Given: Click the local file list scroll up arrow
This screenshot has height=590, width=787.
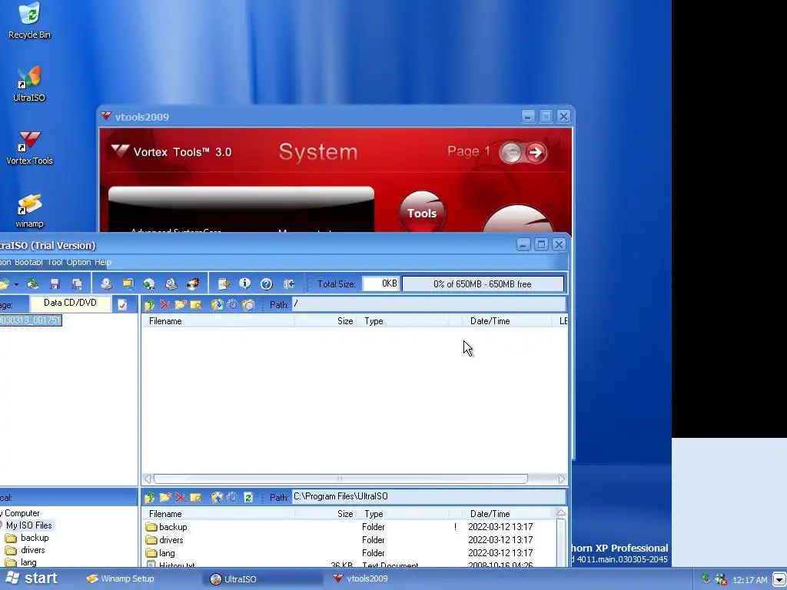Looking at the screenshot, I should click(x=561, y=512).
